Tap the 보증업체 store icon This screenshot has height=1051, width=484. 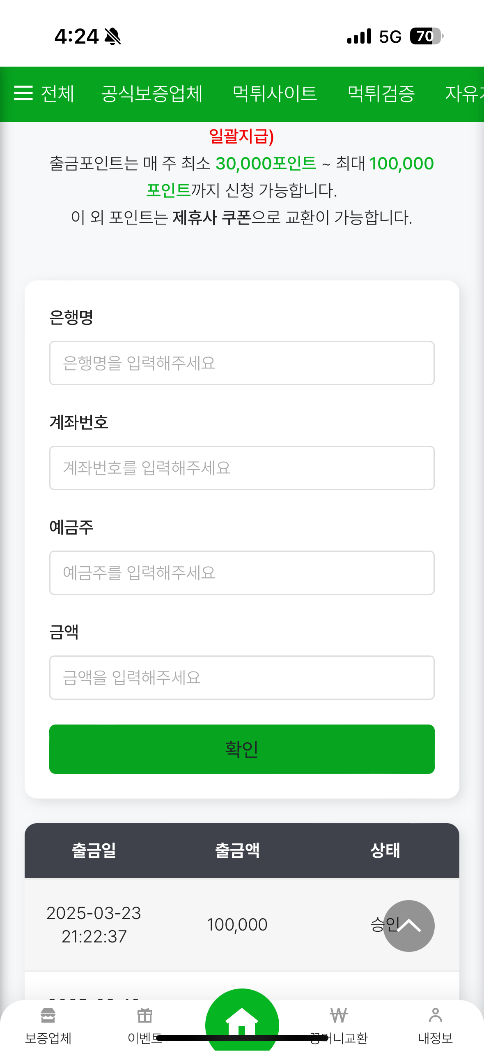point(48,1015)
